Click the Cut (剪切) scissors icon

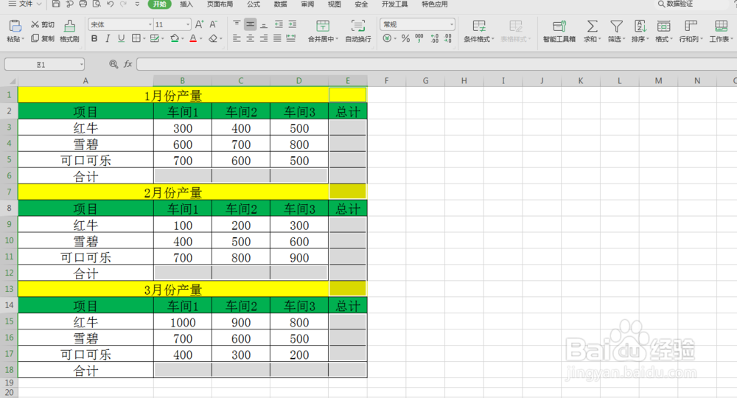pos(35,24)
